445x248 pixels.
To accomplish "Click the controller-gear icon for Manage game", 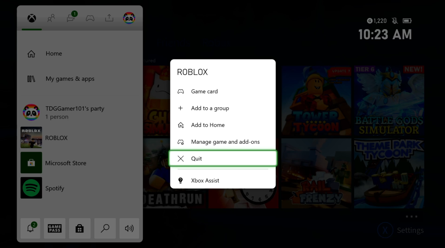I will coord(181,142).
